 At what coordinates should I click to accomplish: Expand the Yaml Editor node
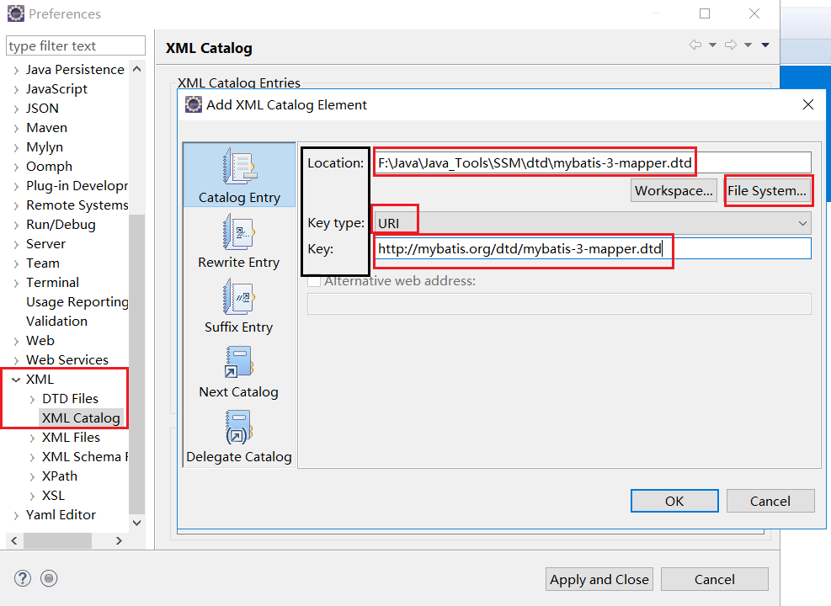pos(17,515)
